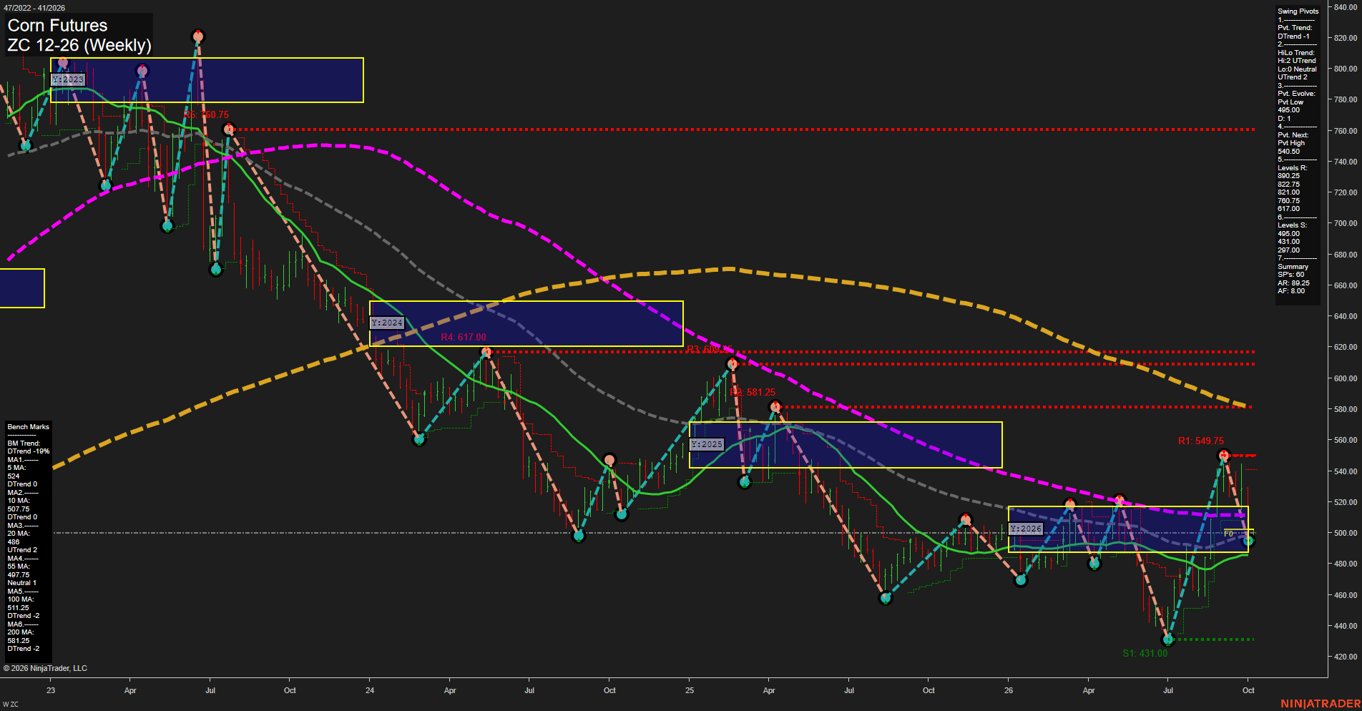Click the "Lo:0 Neutral" line
Image resolution: width=1362 pixels, height=711 pixels.
click(x=1297, y=69)
